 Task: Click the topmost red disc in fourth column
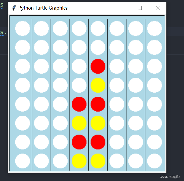pos(79,104)
